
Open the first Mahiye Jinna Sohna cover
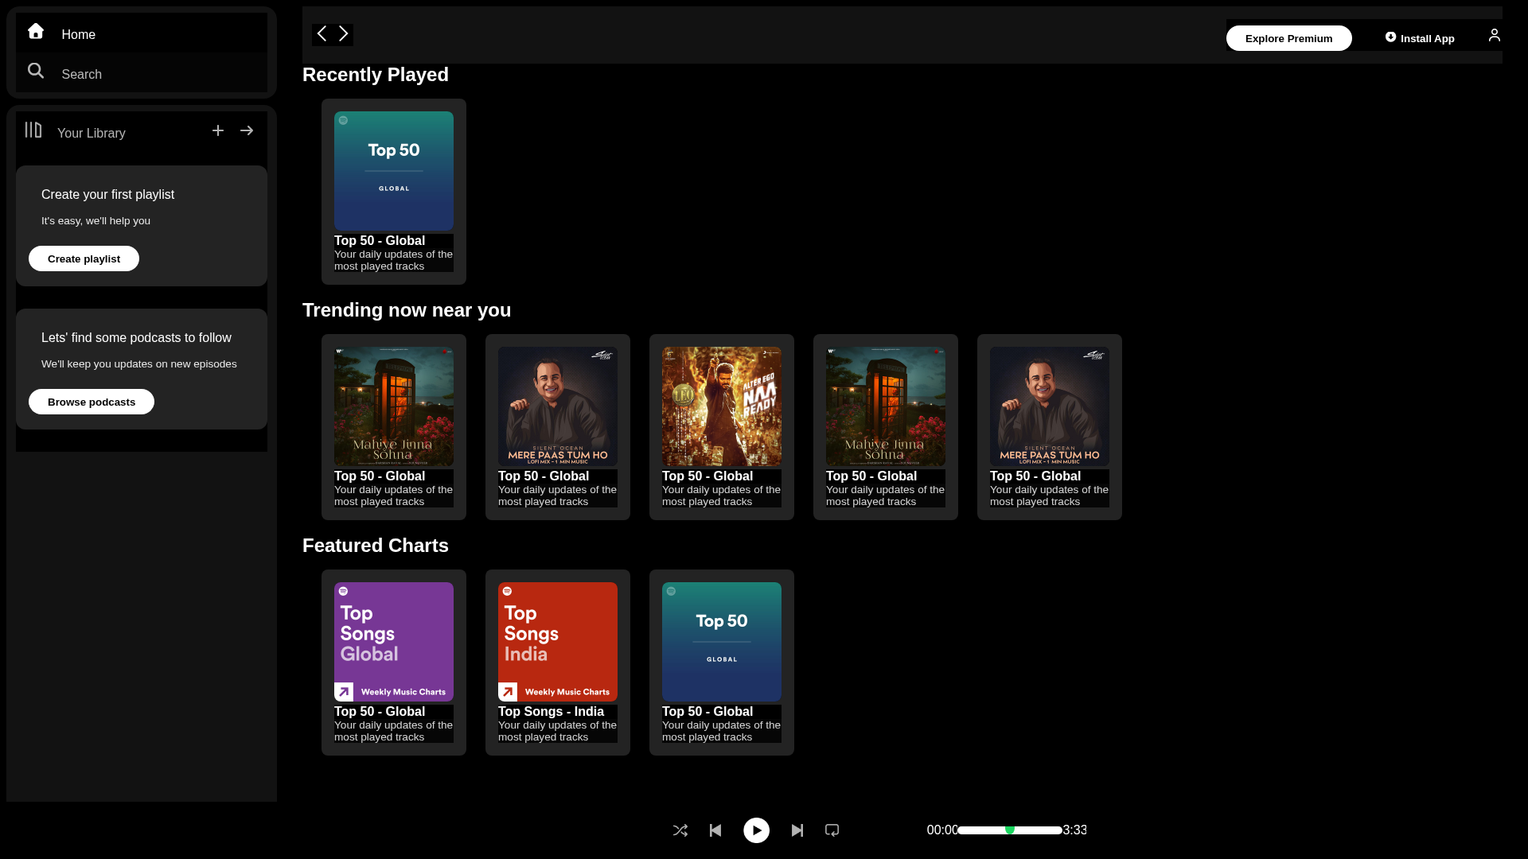(394, 406)
